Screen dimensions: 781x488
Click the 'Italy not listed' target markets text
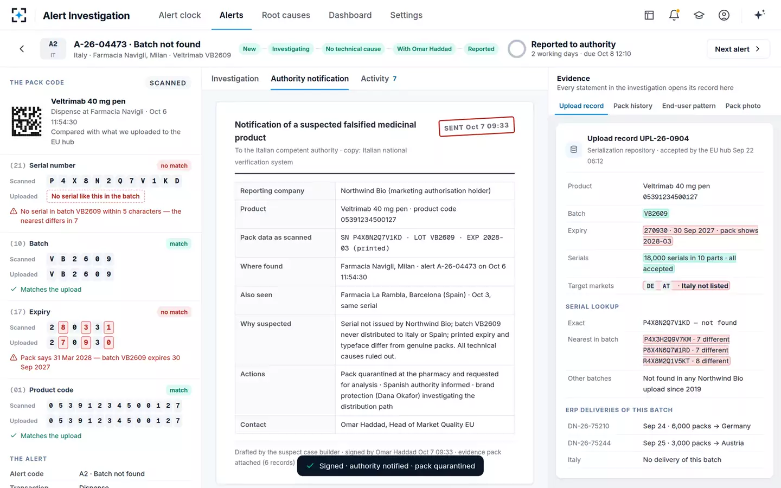705,286
